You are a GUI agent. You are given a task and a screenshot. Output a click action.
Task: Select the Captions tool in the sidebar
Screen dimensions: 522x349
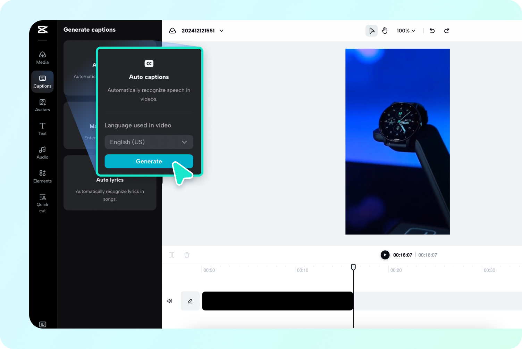[42, 82]
